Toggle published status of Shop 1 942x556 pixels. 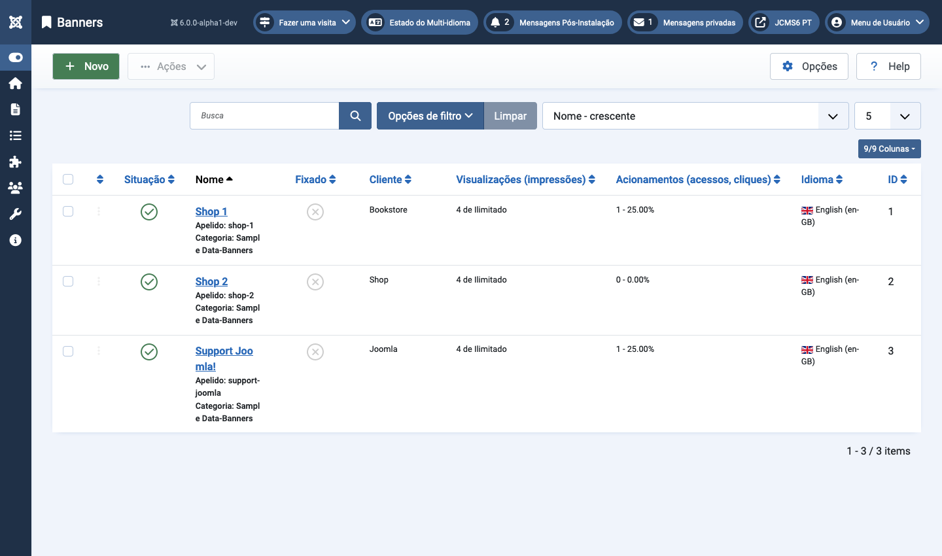149,212
